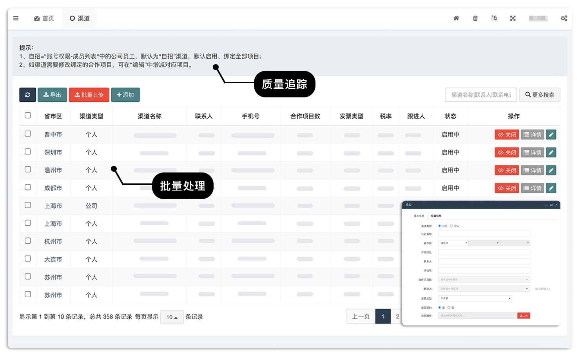Click pencil edit icon in 晋中市 row
The image size is (580, 352).
point(551,135)
